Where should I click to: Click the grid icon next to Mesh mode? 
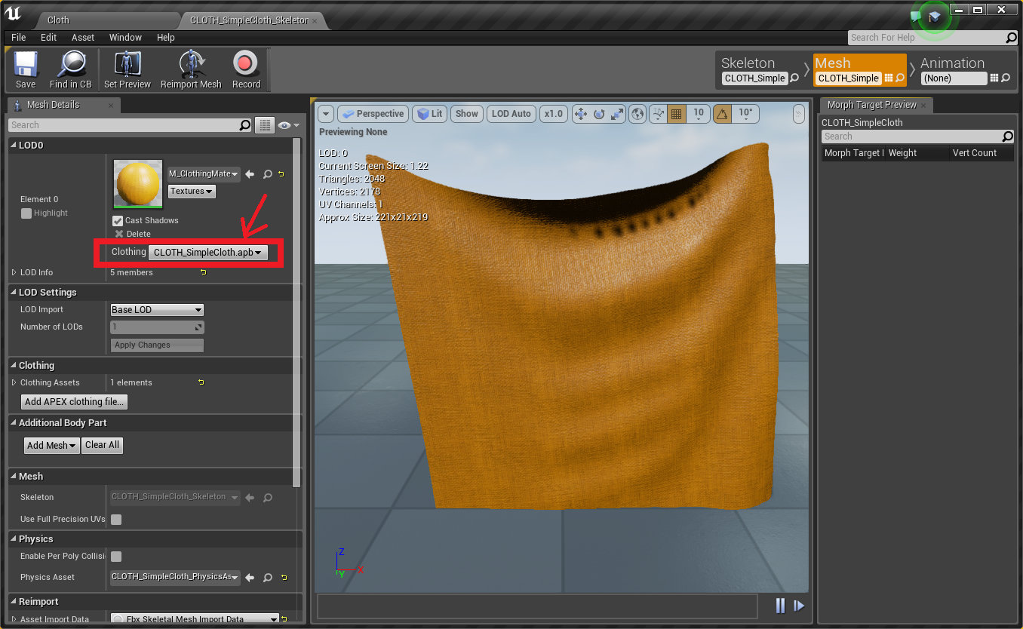pos(889,78)
